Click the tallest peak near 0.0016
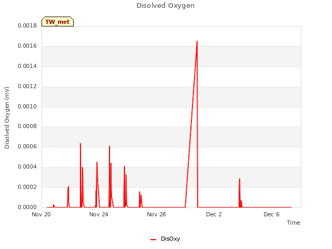The height and width of the screenshot is (249, 332). 197,41
